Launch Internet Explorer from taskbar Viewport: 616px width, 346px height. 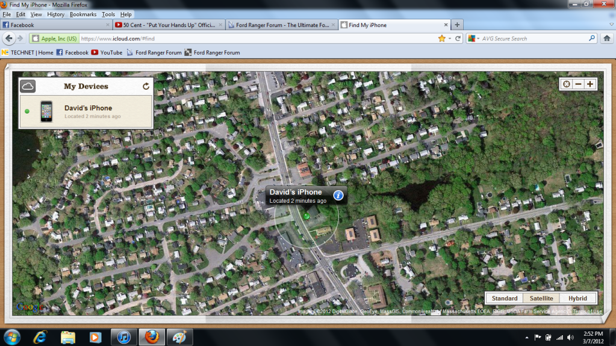[x=40, y=338]
